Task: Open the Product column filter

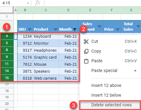Action: (56, 29)
